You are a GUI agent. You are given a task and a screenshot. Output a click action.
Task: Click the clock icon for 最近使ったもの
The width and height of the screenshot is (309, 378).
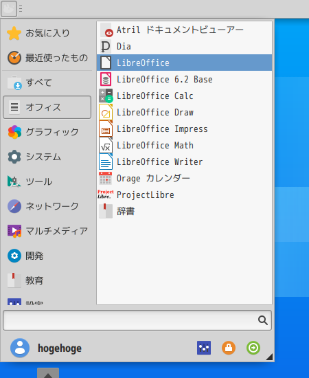pyautogui.click(x=14, y=58)
